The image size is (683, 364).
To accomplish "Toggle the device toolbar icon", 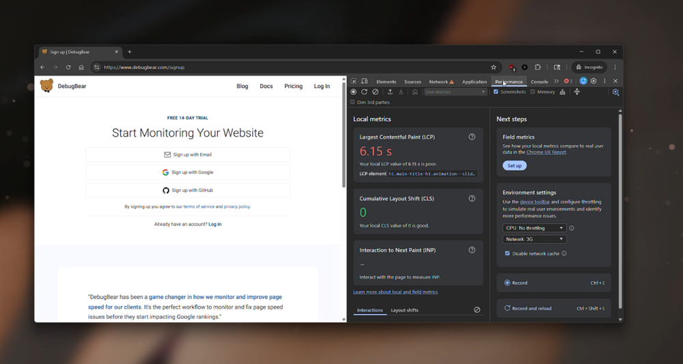I will coord(365,81).
